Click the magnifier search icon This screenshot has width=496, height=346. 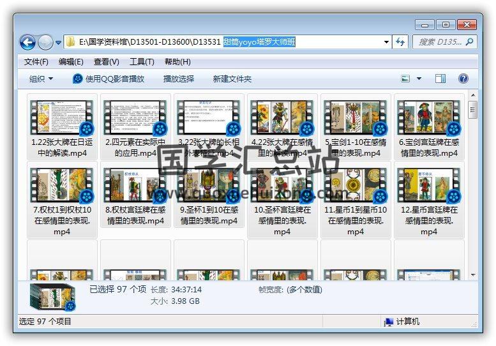point(470,41)
